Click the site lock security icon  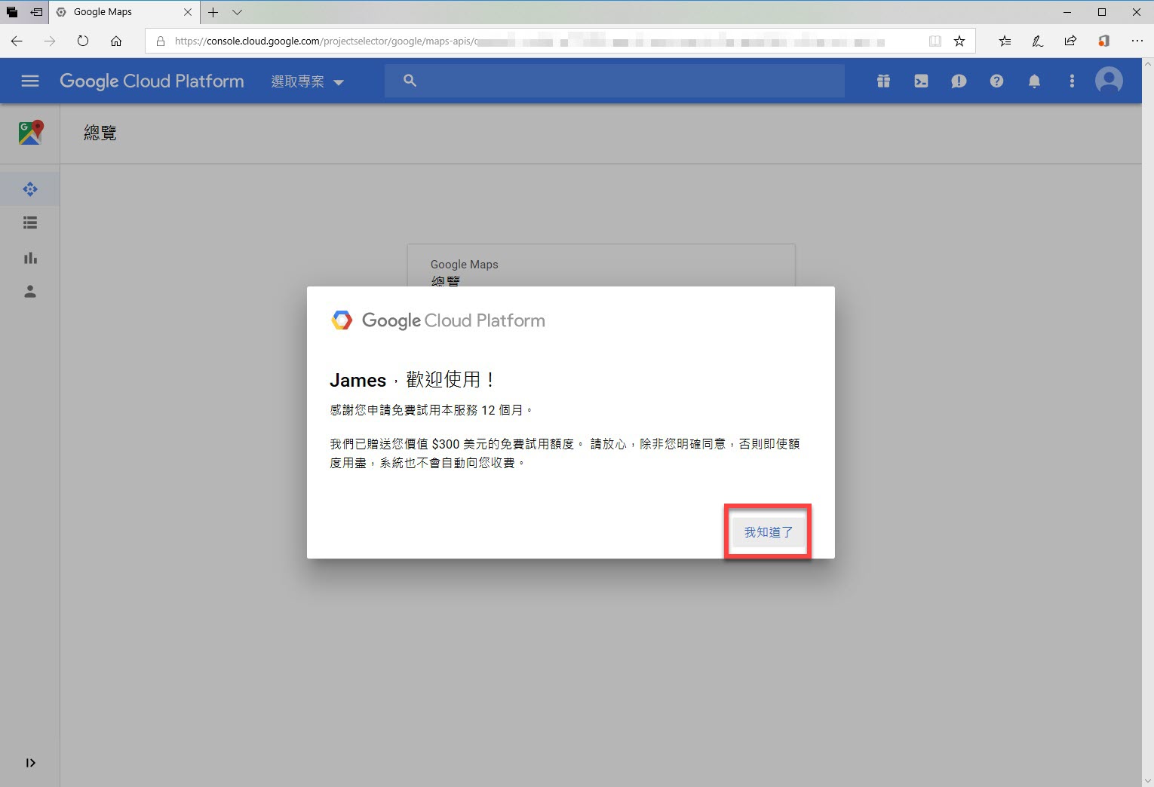click(x=160, y=41)
